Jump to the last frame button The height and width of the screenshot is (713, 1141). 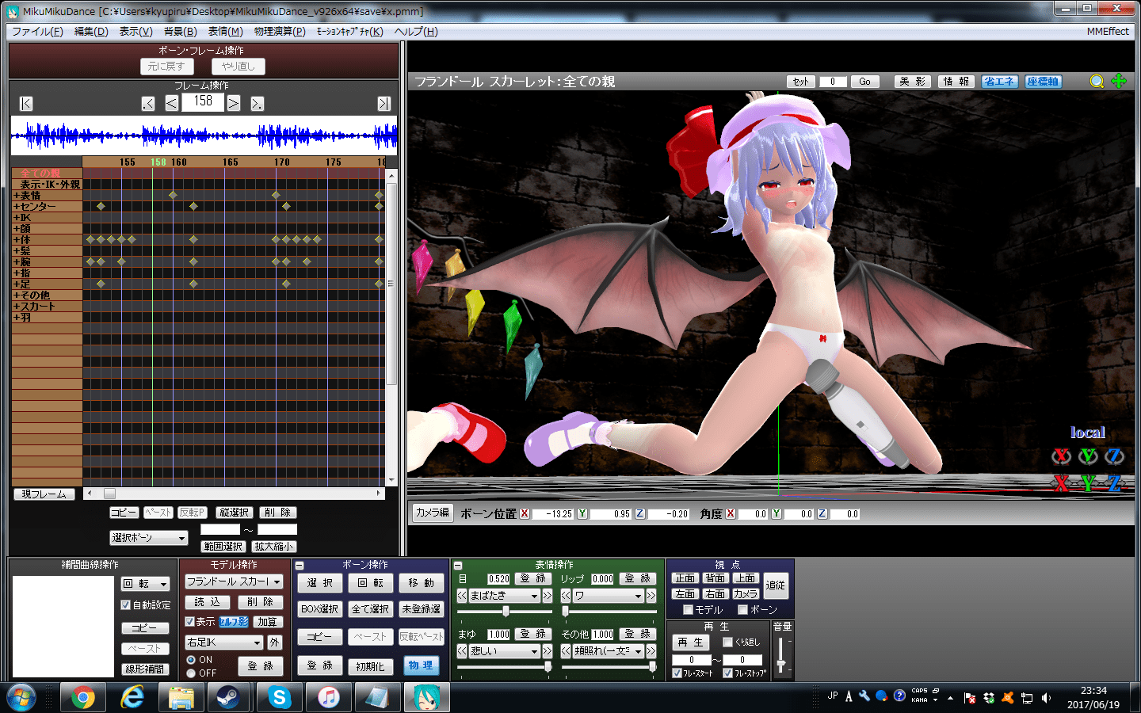click(384, 104)
